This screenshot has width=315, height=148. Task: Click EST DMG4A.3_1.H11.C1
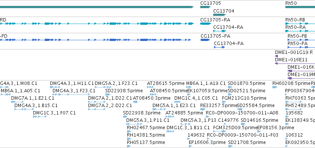(x=55, y=87)
